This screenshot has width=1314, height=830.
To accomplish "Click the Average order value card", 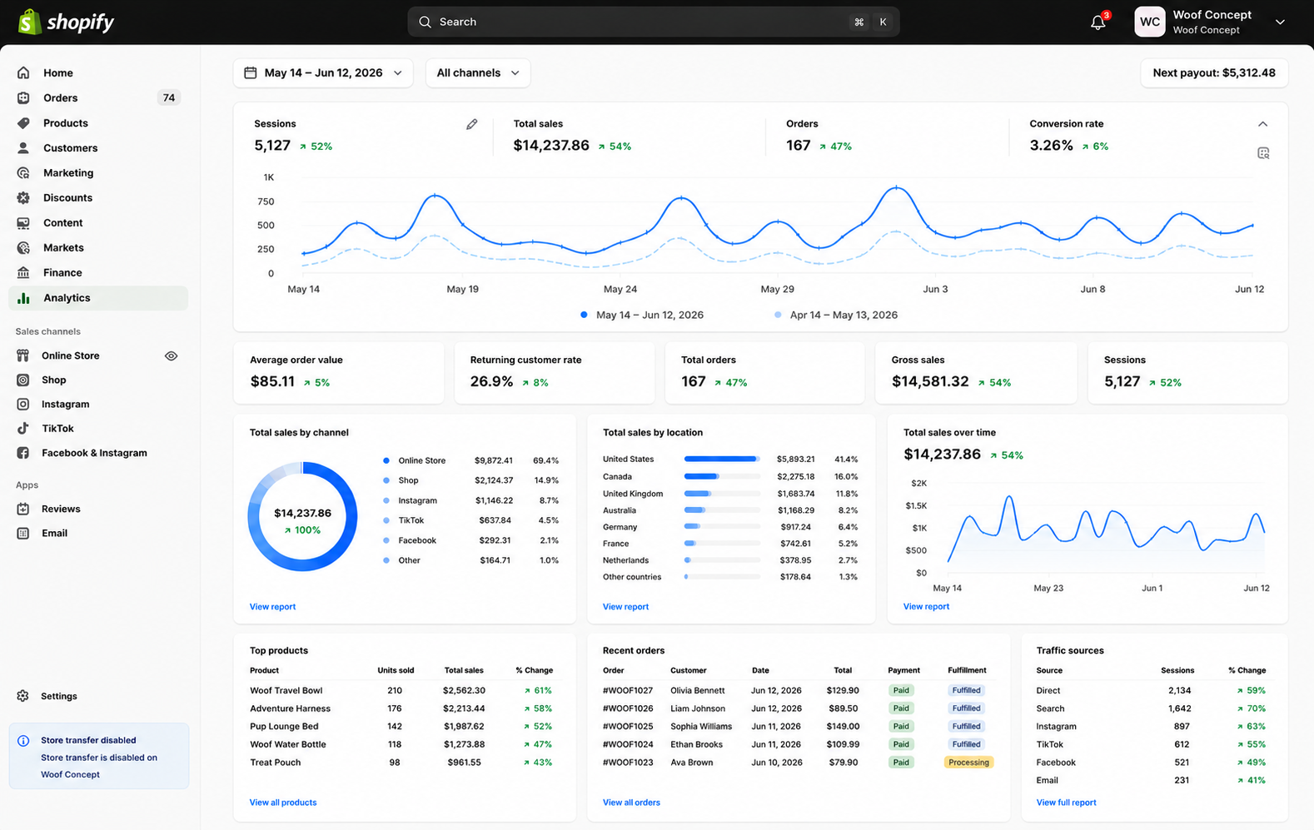I will pos(339,372).
